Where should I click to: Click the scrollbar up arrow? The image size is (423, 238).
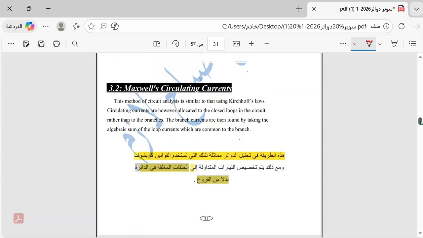(420, 57)
